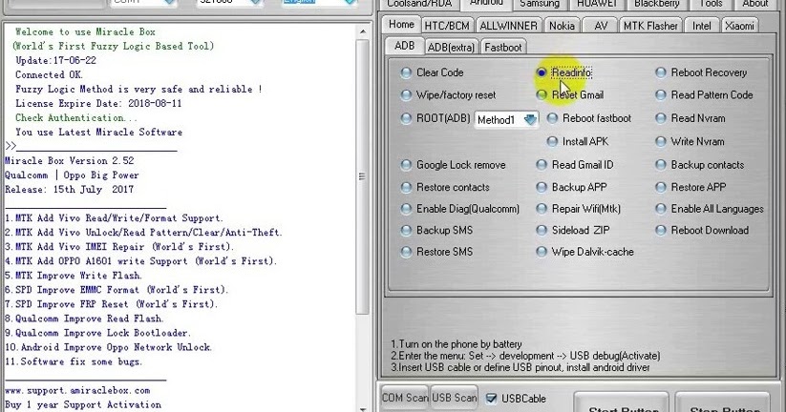Open the HUAWEI top tab
The image size is (786, 412).
597,4
